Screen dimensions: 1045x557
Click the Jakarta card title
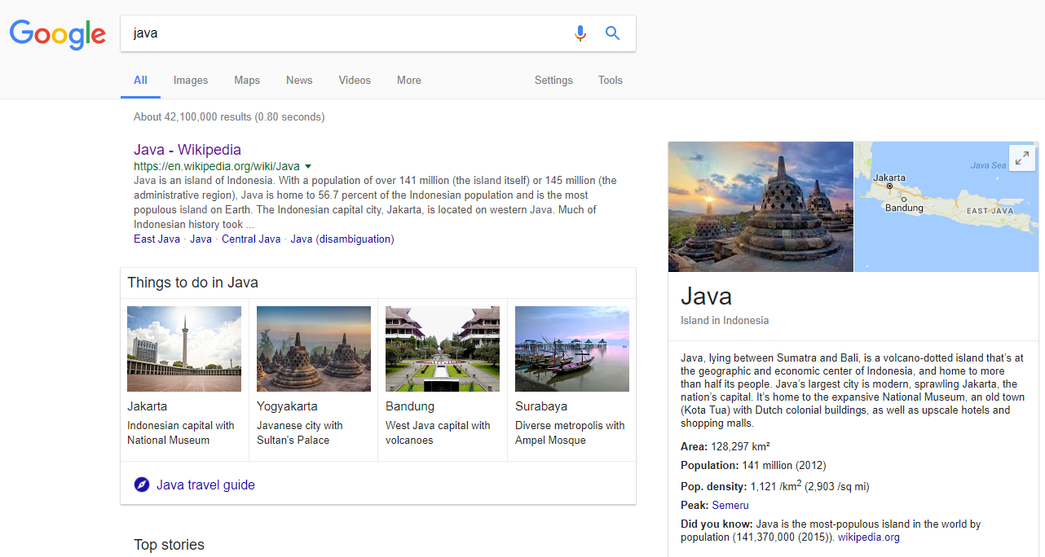(148, 406)
